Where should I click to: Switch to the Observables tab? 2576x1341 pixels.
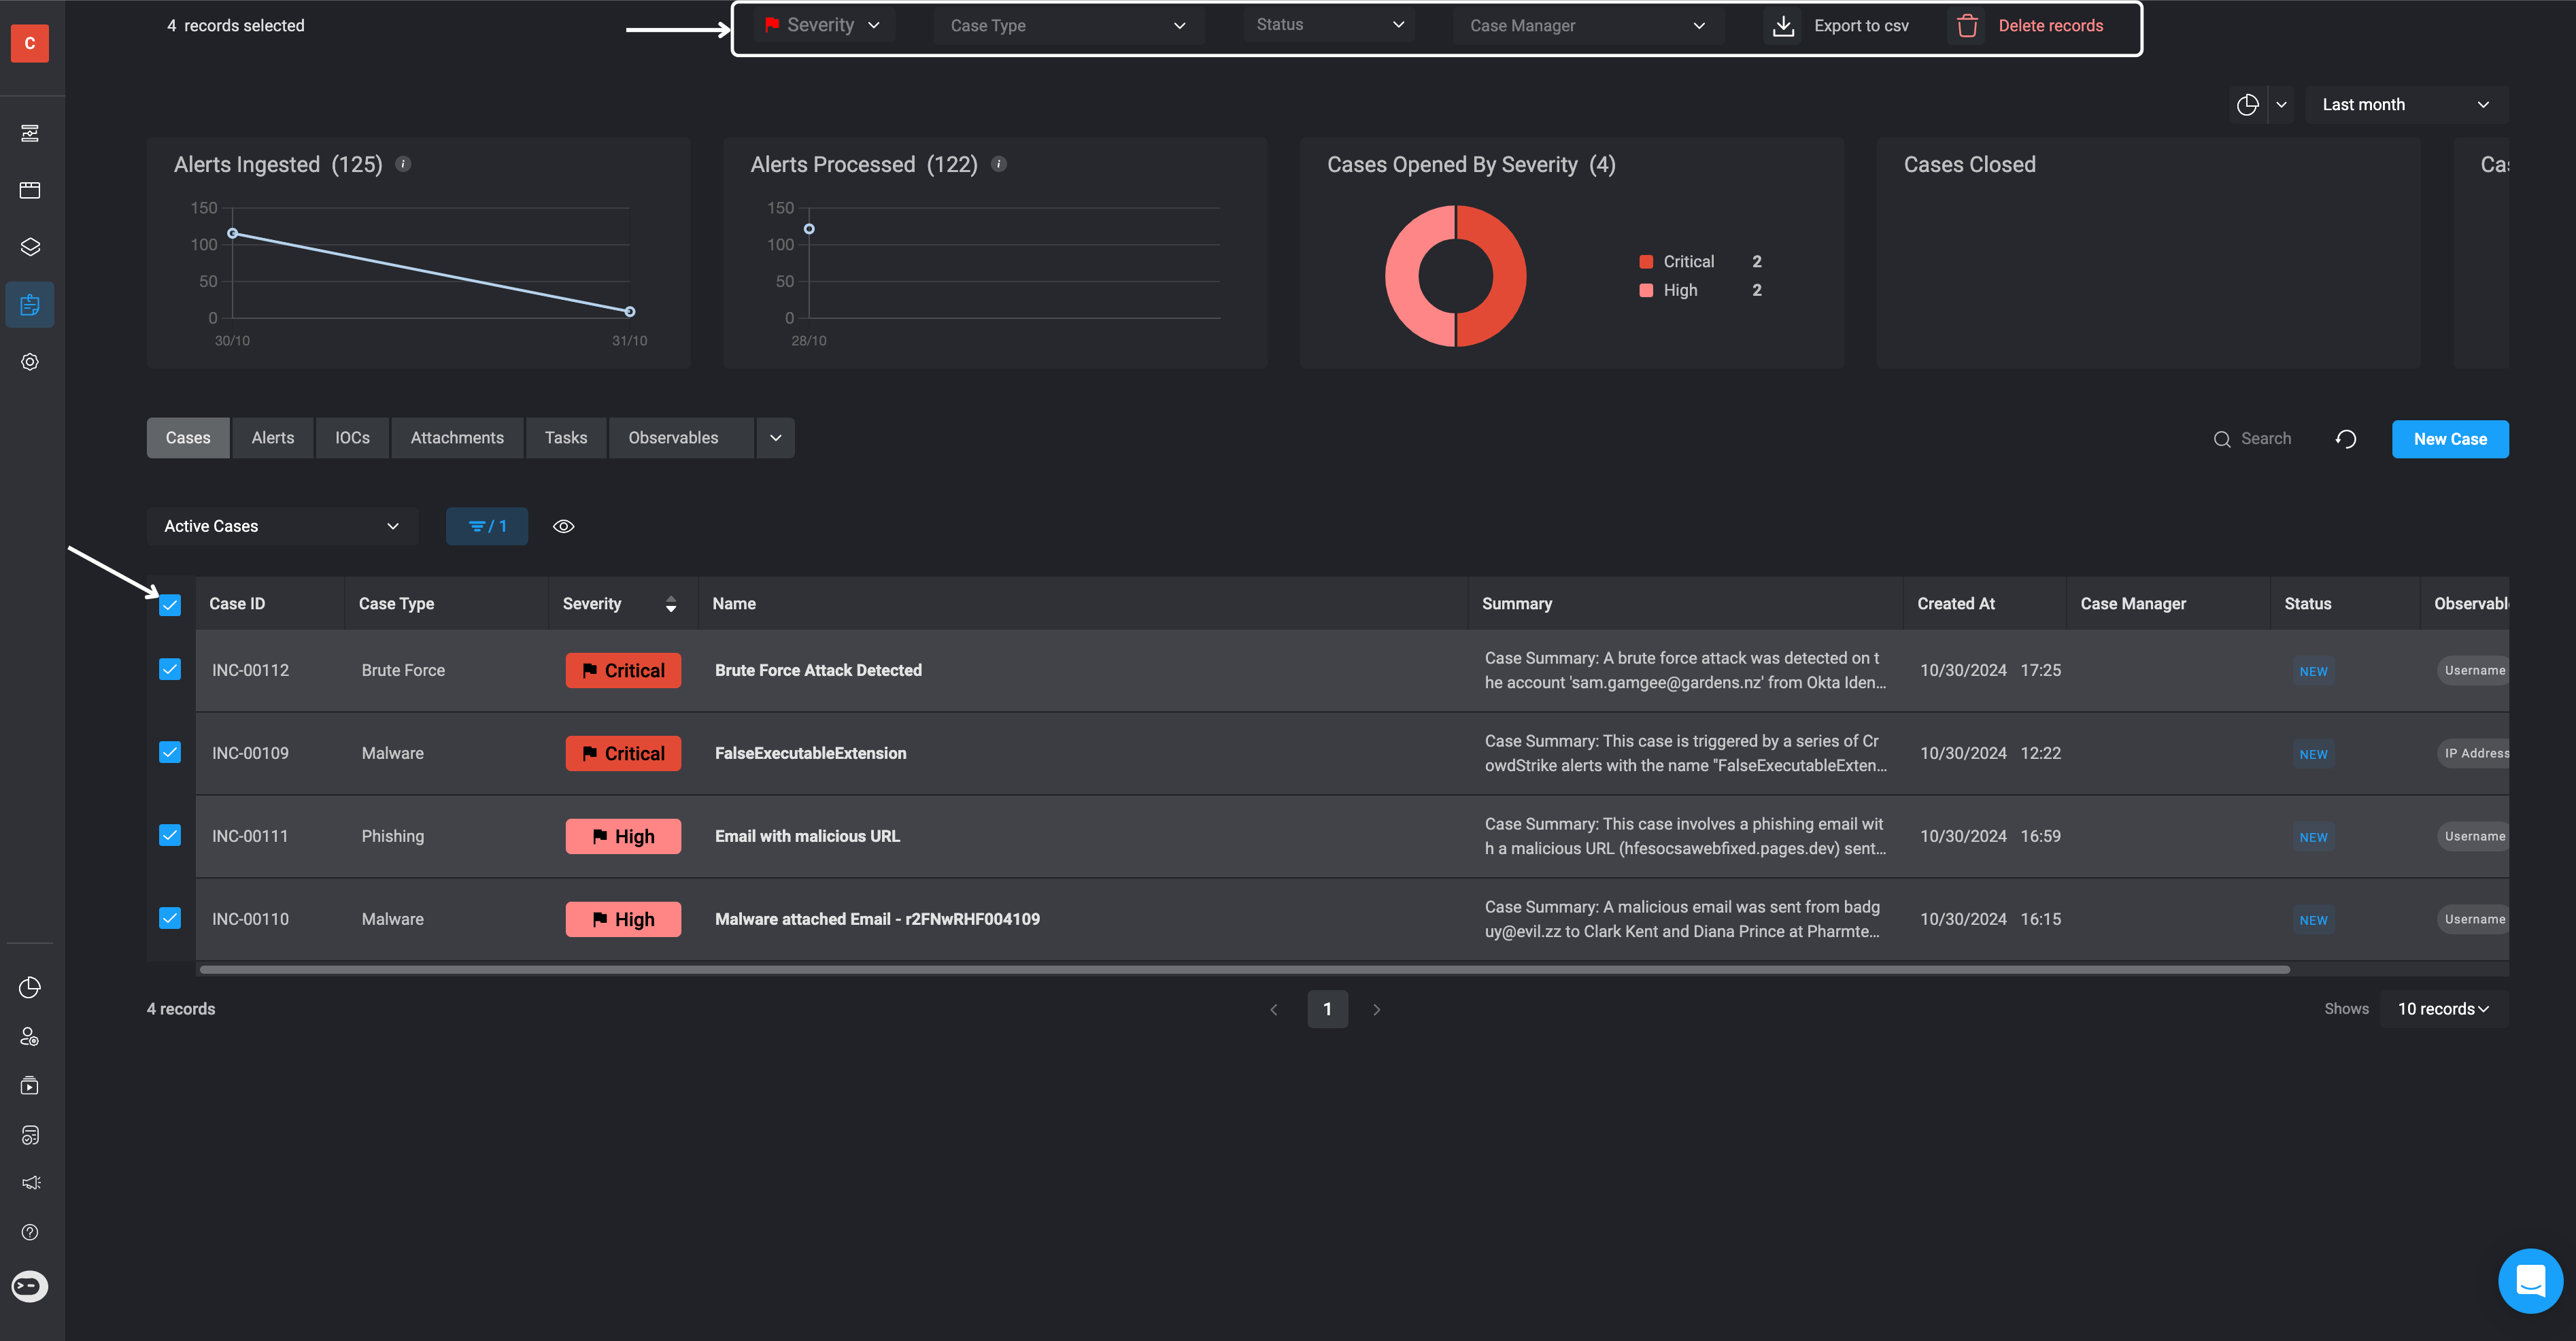[x=673, y=438]
